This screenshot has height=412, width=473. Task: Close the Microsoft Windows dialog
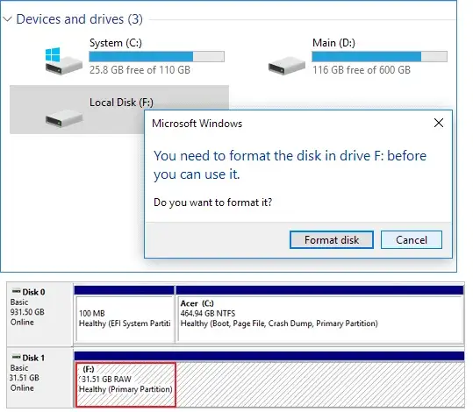(438, 123)
